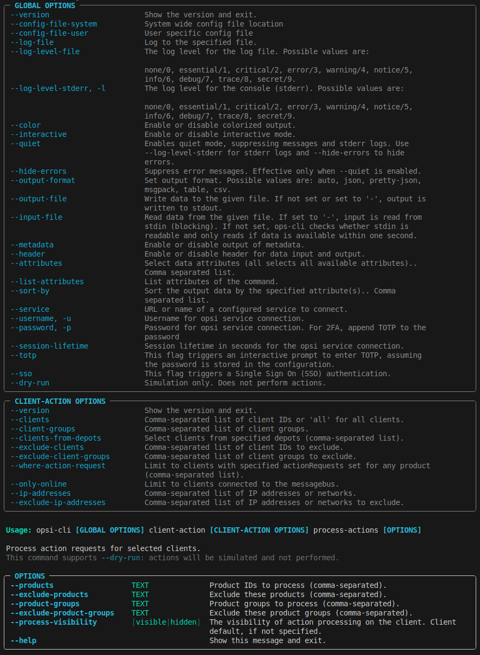This screenshot has width=480, height=655.
Task: Click "Username for opsi service connection." text
Action: (x=225, y=318)
